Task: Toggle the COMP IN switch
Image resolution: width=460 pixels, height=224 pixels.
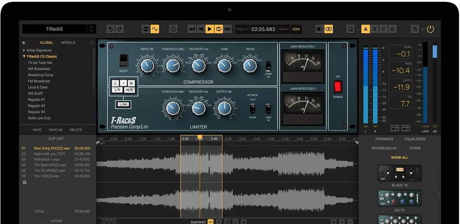Action: (x=268, y=66)
